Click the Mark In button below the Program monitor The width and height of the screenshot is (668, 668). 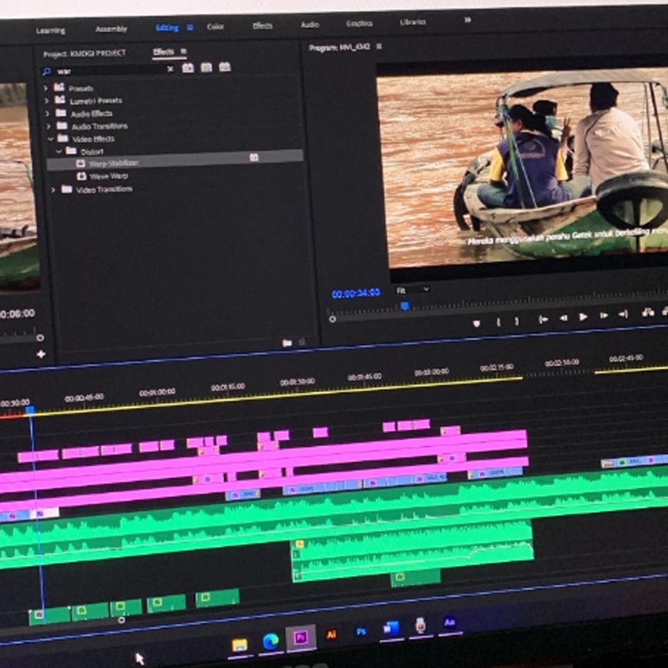500,323
